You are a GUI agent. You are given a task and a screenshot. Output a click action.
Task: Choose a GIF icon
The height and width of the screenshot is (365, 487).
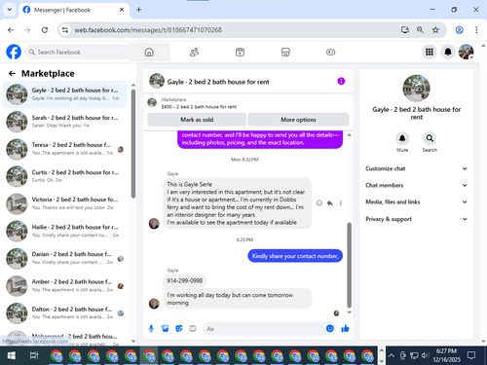(x=193, y=329)
